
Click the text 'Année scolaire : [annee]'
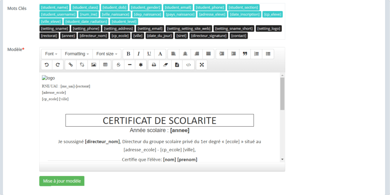(x=160, y=130)
